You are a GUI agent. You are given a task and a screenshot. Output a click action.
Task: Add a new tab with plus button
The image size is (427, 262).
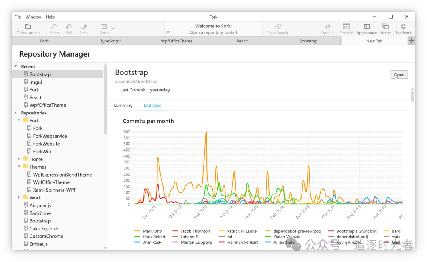[411, 41]
